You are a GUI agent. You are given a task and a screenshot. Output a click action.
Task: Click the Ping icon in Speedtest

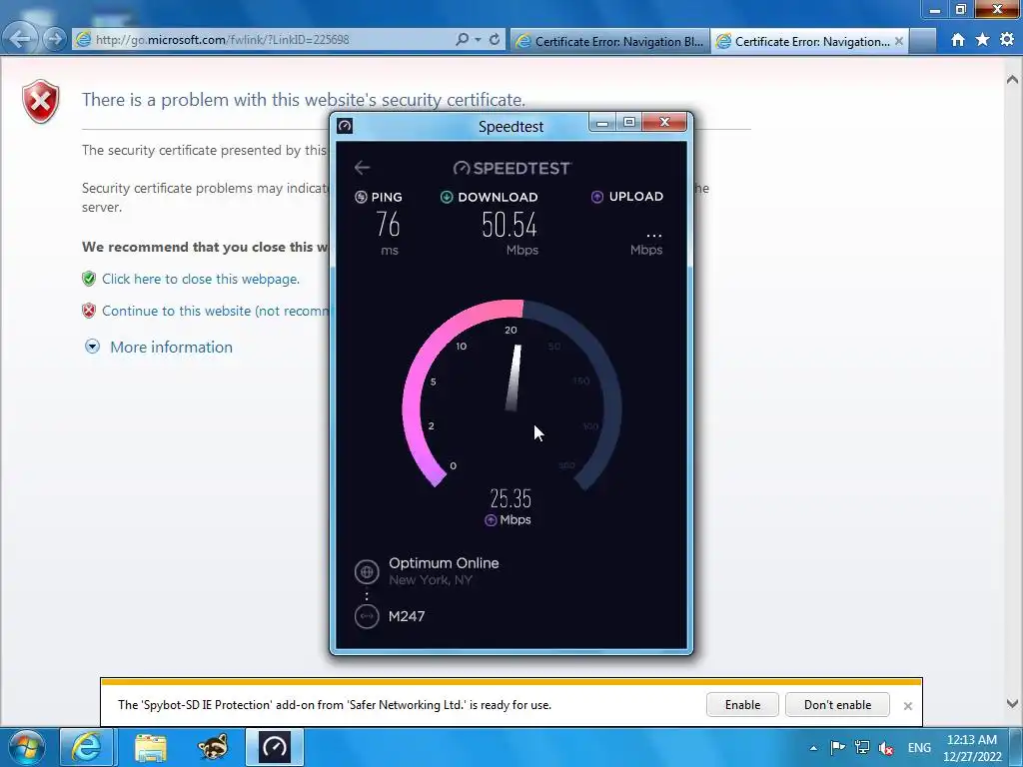361,197
